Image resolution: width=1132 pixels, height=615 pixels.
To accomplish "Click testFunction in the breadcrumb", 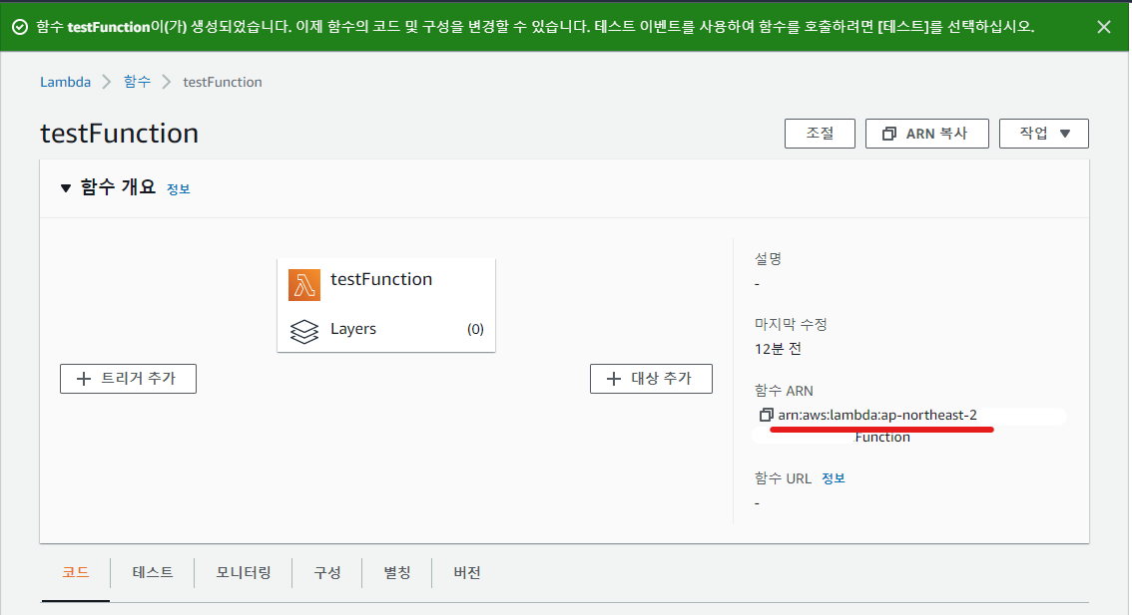I will 223,82.
